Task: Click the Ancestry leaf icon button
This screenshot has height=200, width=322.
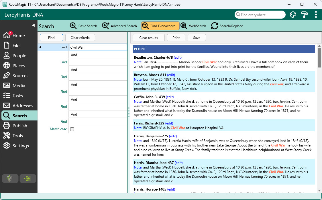Action: [28, 179]
